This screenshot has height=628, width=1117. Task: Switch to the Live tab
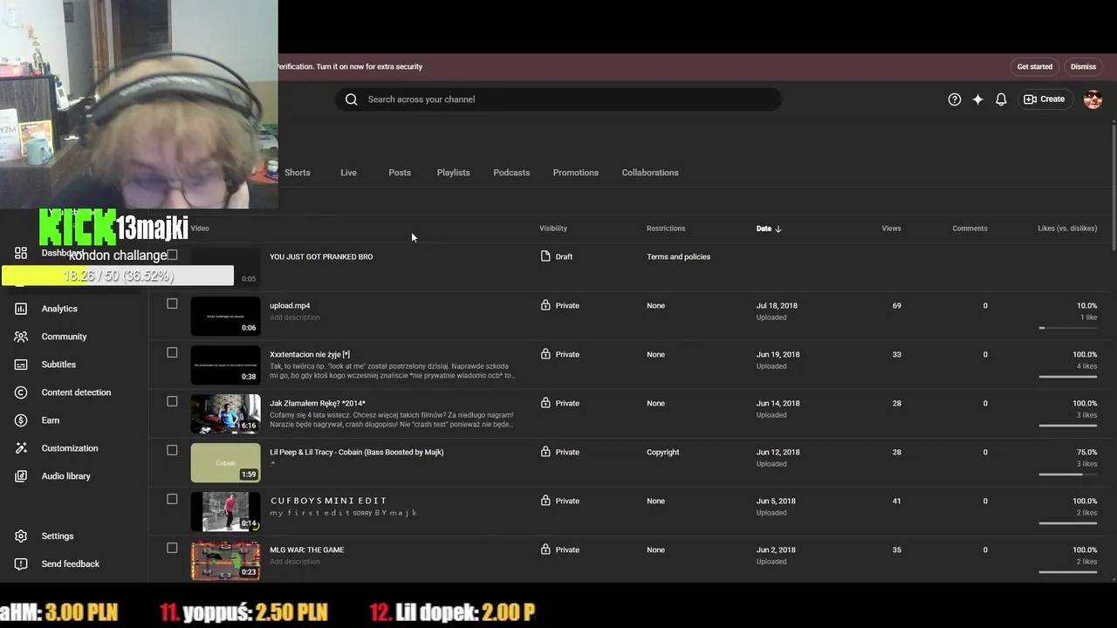[x=348, y=173]
